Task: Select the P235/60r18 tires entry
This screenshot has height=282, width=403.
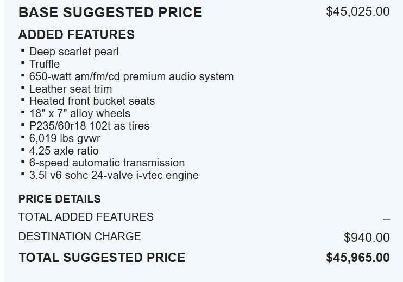Action: tap(89, 126)
